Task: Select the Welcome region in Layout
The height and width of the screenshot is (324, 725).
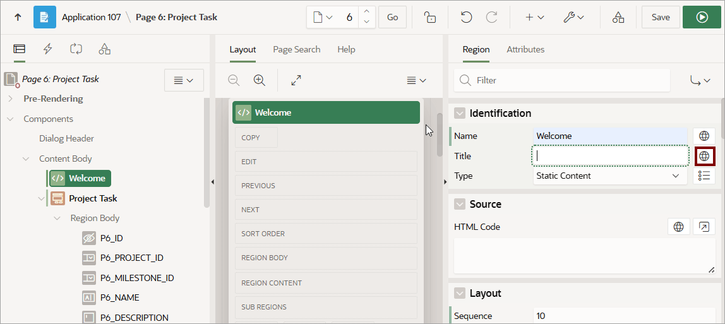Action: 326,112
